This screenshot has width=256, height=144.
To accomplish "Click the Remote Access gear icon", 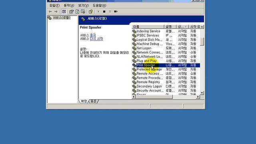I will coord(134,74).
